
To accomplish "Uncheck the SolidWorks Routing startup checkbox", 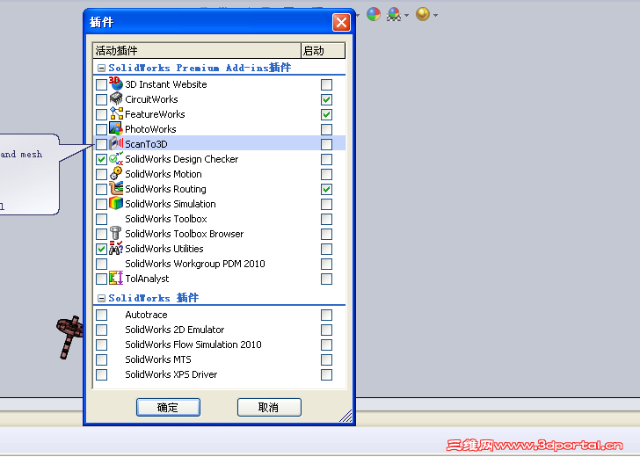I will tap(326, 189).
